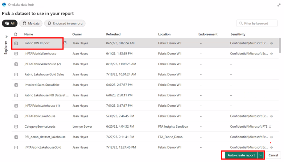
Task: Click dataset icon for jhFTAFabricWarehouse (2)
Action: 16,64
